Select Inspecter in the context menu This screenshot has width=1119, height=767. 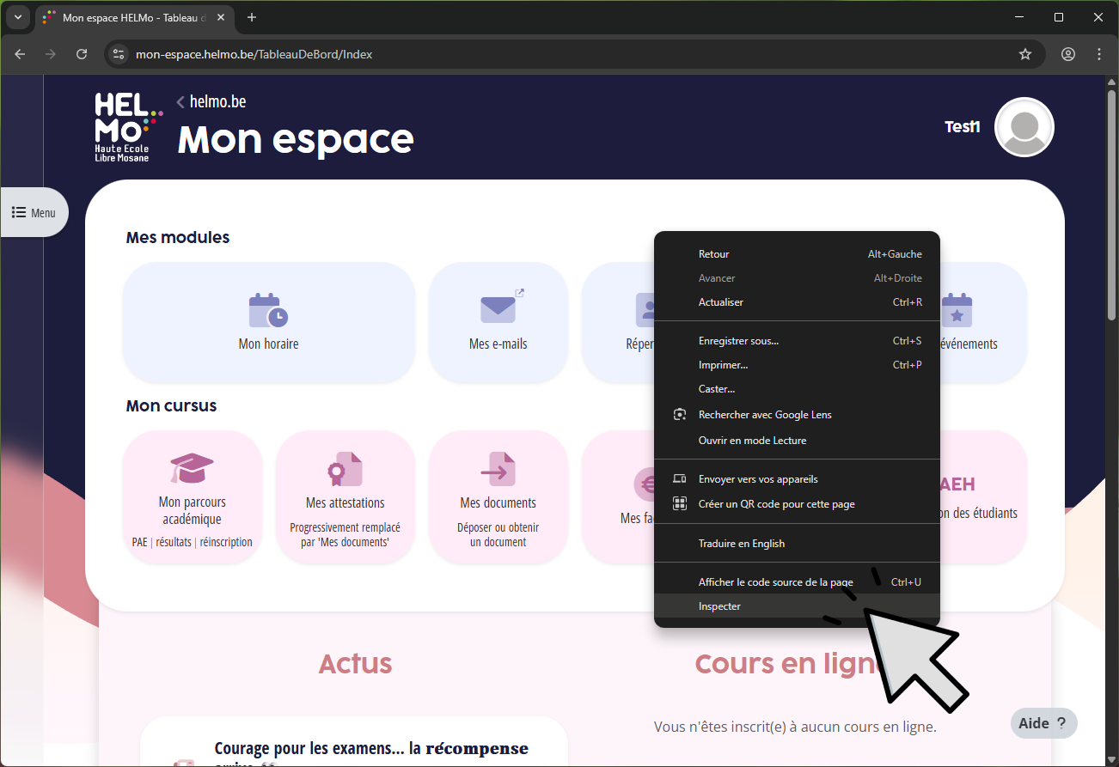(x=719, y=606)
